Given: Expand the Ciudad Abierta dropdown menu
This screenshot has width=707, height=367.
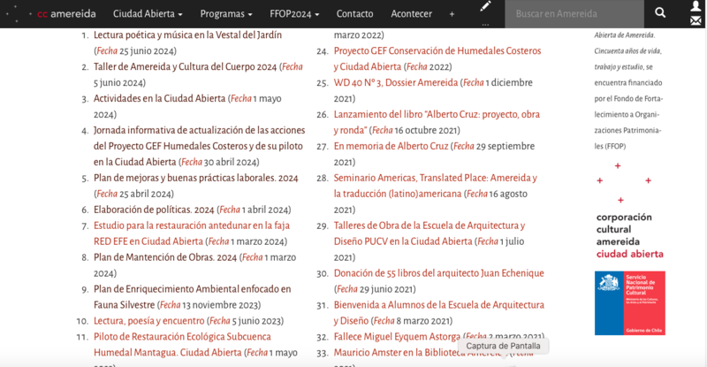Looking at the screenshot, I should click(148, 14).
